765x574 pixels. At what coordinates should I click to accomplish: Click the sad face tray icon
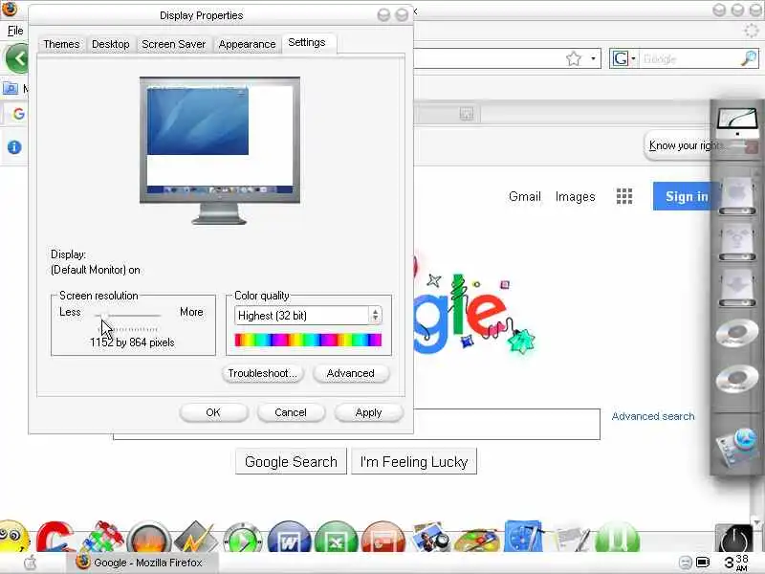point(686,563)
